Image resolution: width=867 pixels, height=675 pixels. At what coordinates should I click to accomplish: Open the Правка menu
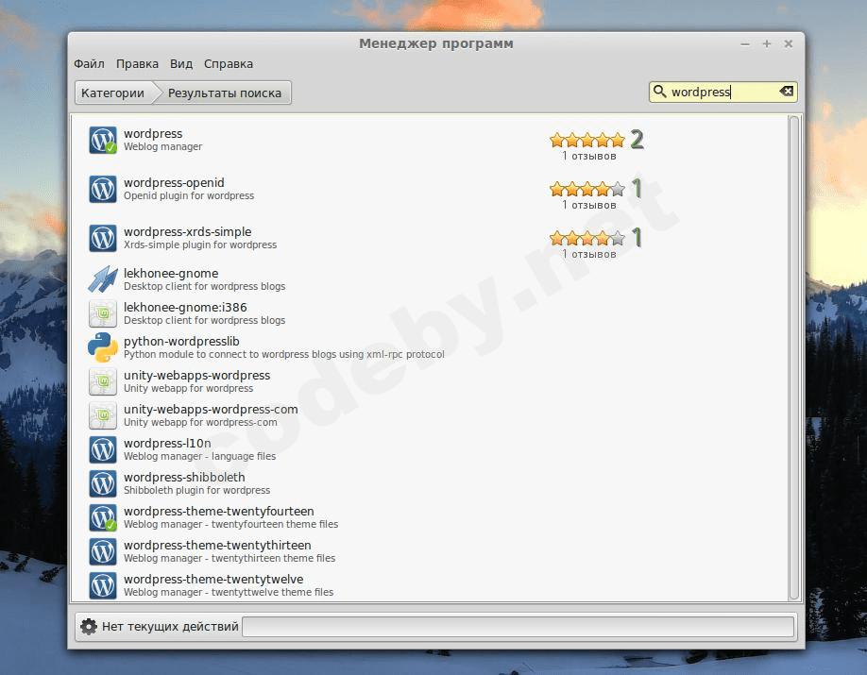pos(137,63)
